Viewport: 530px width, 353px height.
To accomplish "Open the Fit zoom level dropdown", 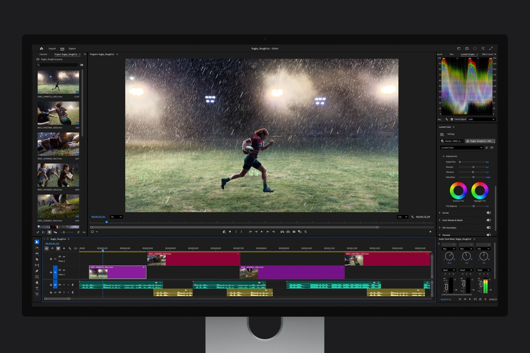I will coord(116,217).
